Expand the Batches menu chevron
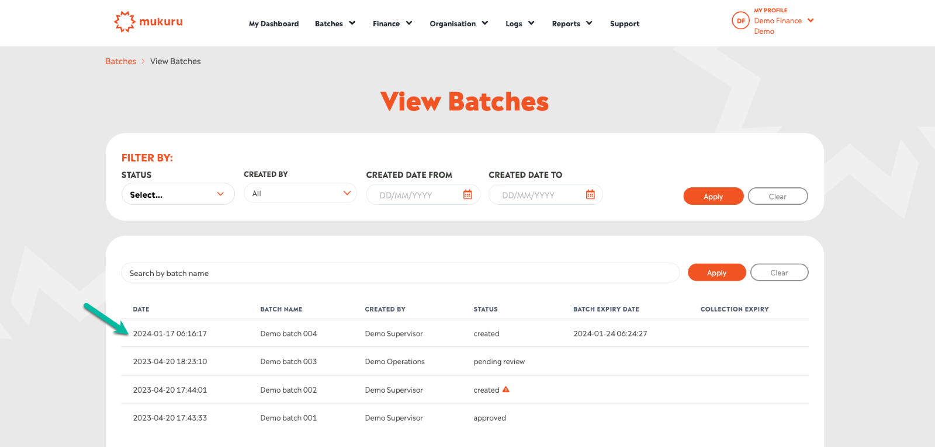This screenshot has width=935, height=447. coord(352,23)
